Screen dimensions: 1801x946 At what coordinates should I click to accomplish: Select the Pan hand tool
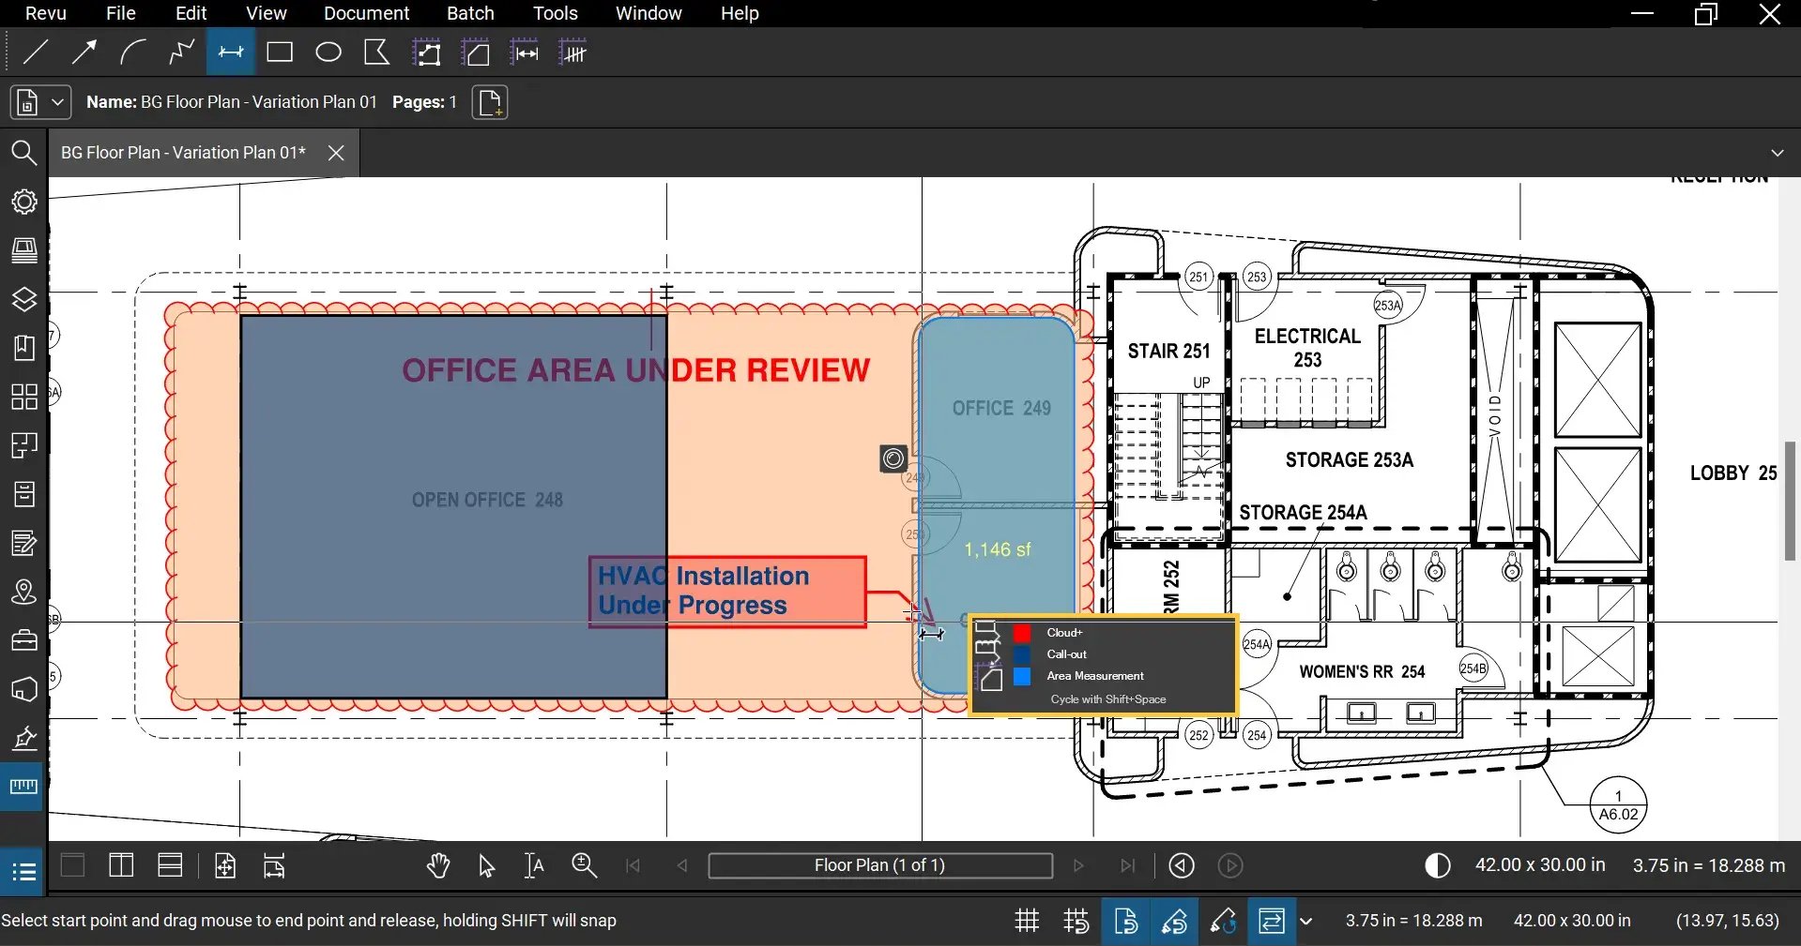coord(438,865)
